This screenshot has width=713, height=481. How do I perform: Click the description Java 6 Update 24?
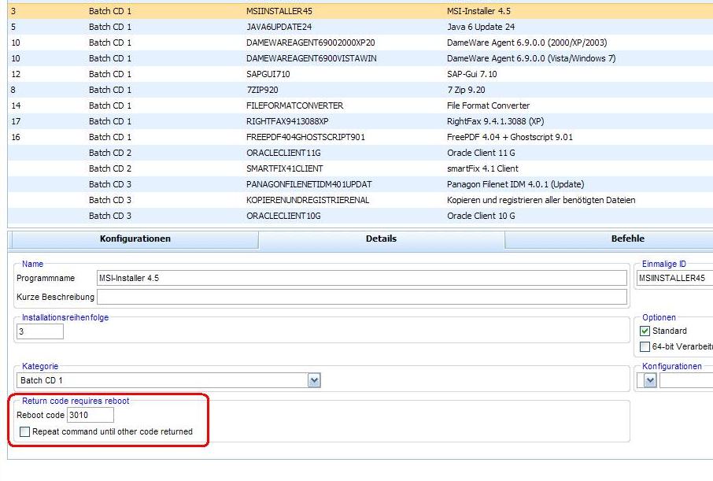point(481,27)
